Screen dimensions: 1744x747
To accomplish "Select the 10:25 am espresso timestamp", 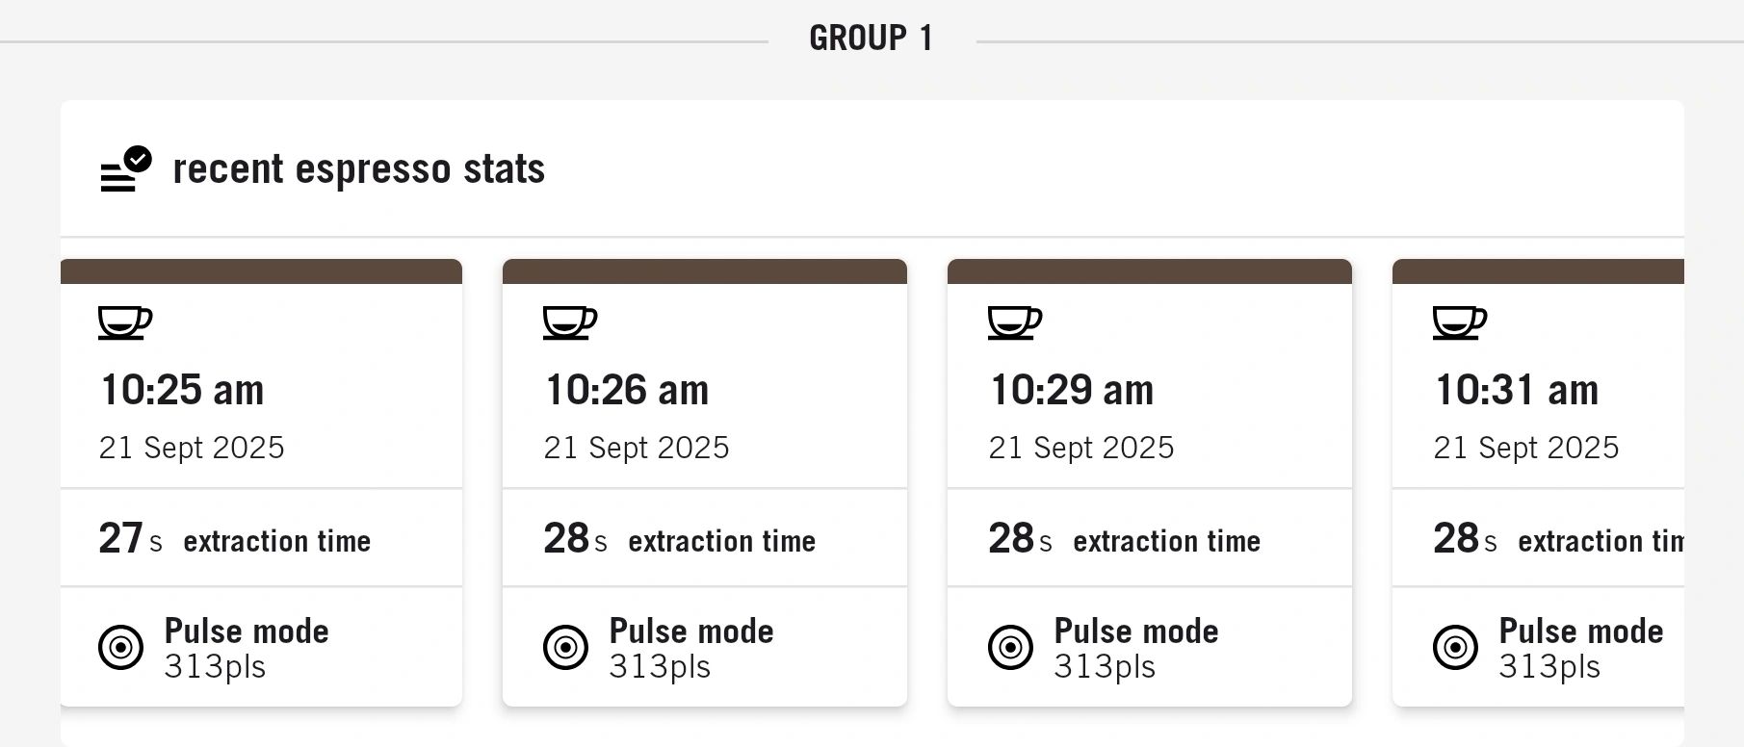I will (182, 390).
